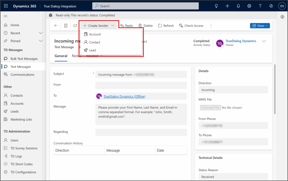This screenshot has height=181, width=288.
Task: Open the Create Sender dropdown arrow
Action: coord(113,26)
